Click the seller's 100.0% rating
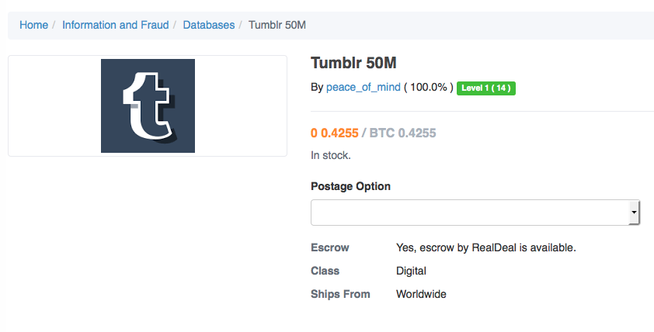 (428, 87)
